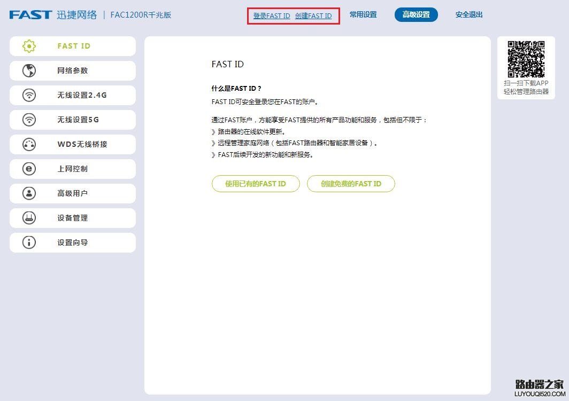The image size is (569, 401).
Task: Open the 高级用户 menu label
Action: tap(73, 193)
